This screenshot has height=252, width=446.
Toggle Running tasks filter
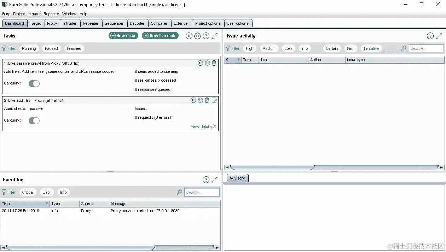(x=29, y=48)
